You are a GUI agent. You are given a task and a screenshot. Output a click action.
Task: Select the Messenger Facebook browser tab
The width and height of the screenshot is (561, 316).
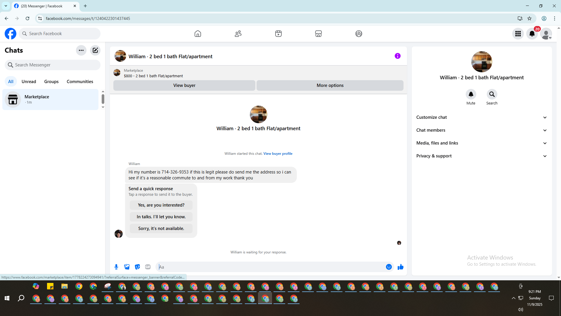tap(45, 6)
